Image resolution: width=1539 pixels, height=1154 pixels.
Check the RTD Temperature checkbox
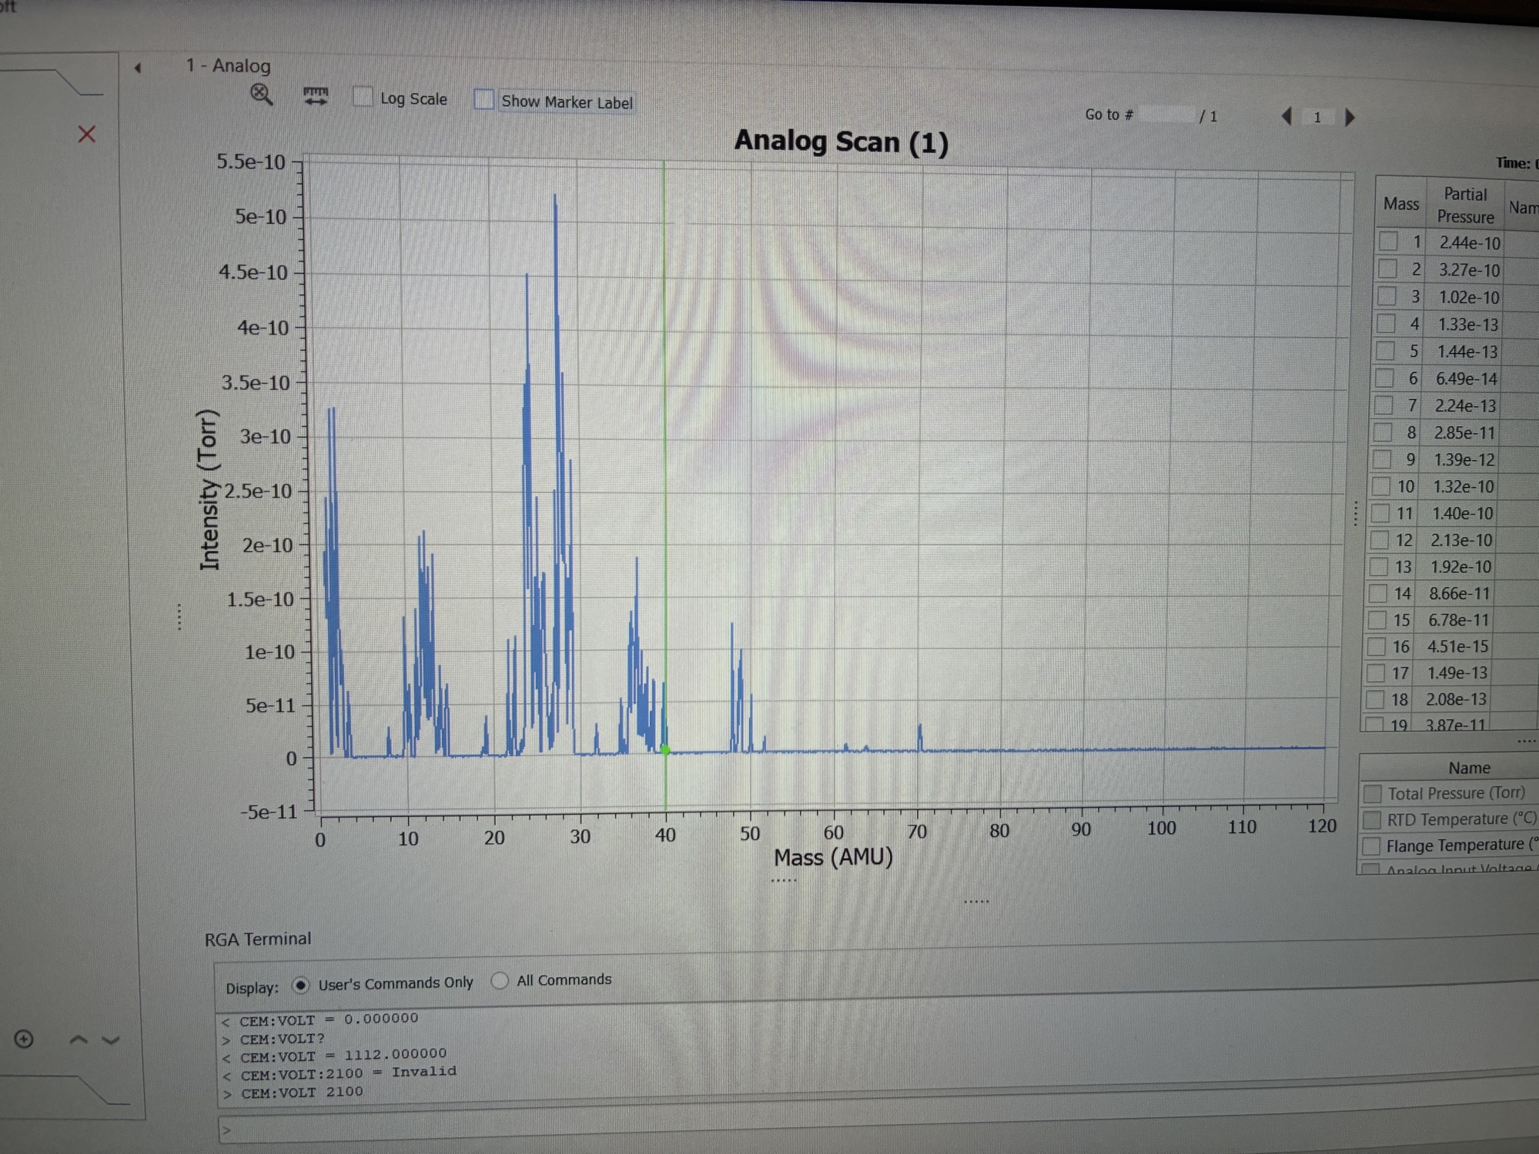coord(1371,819)
